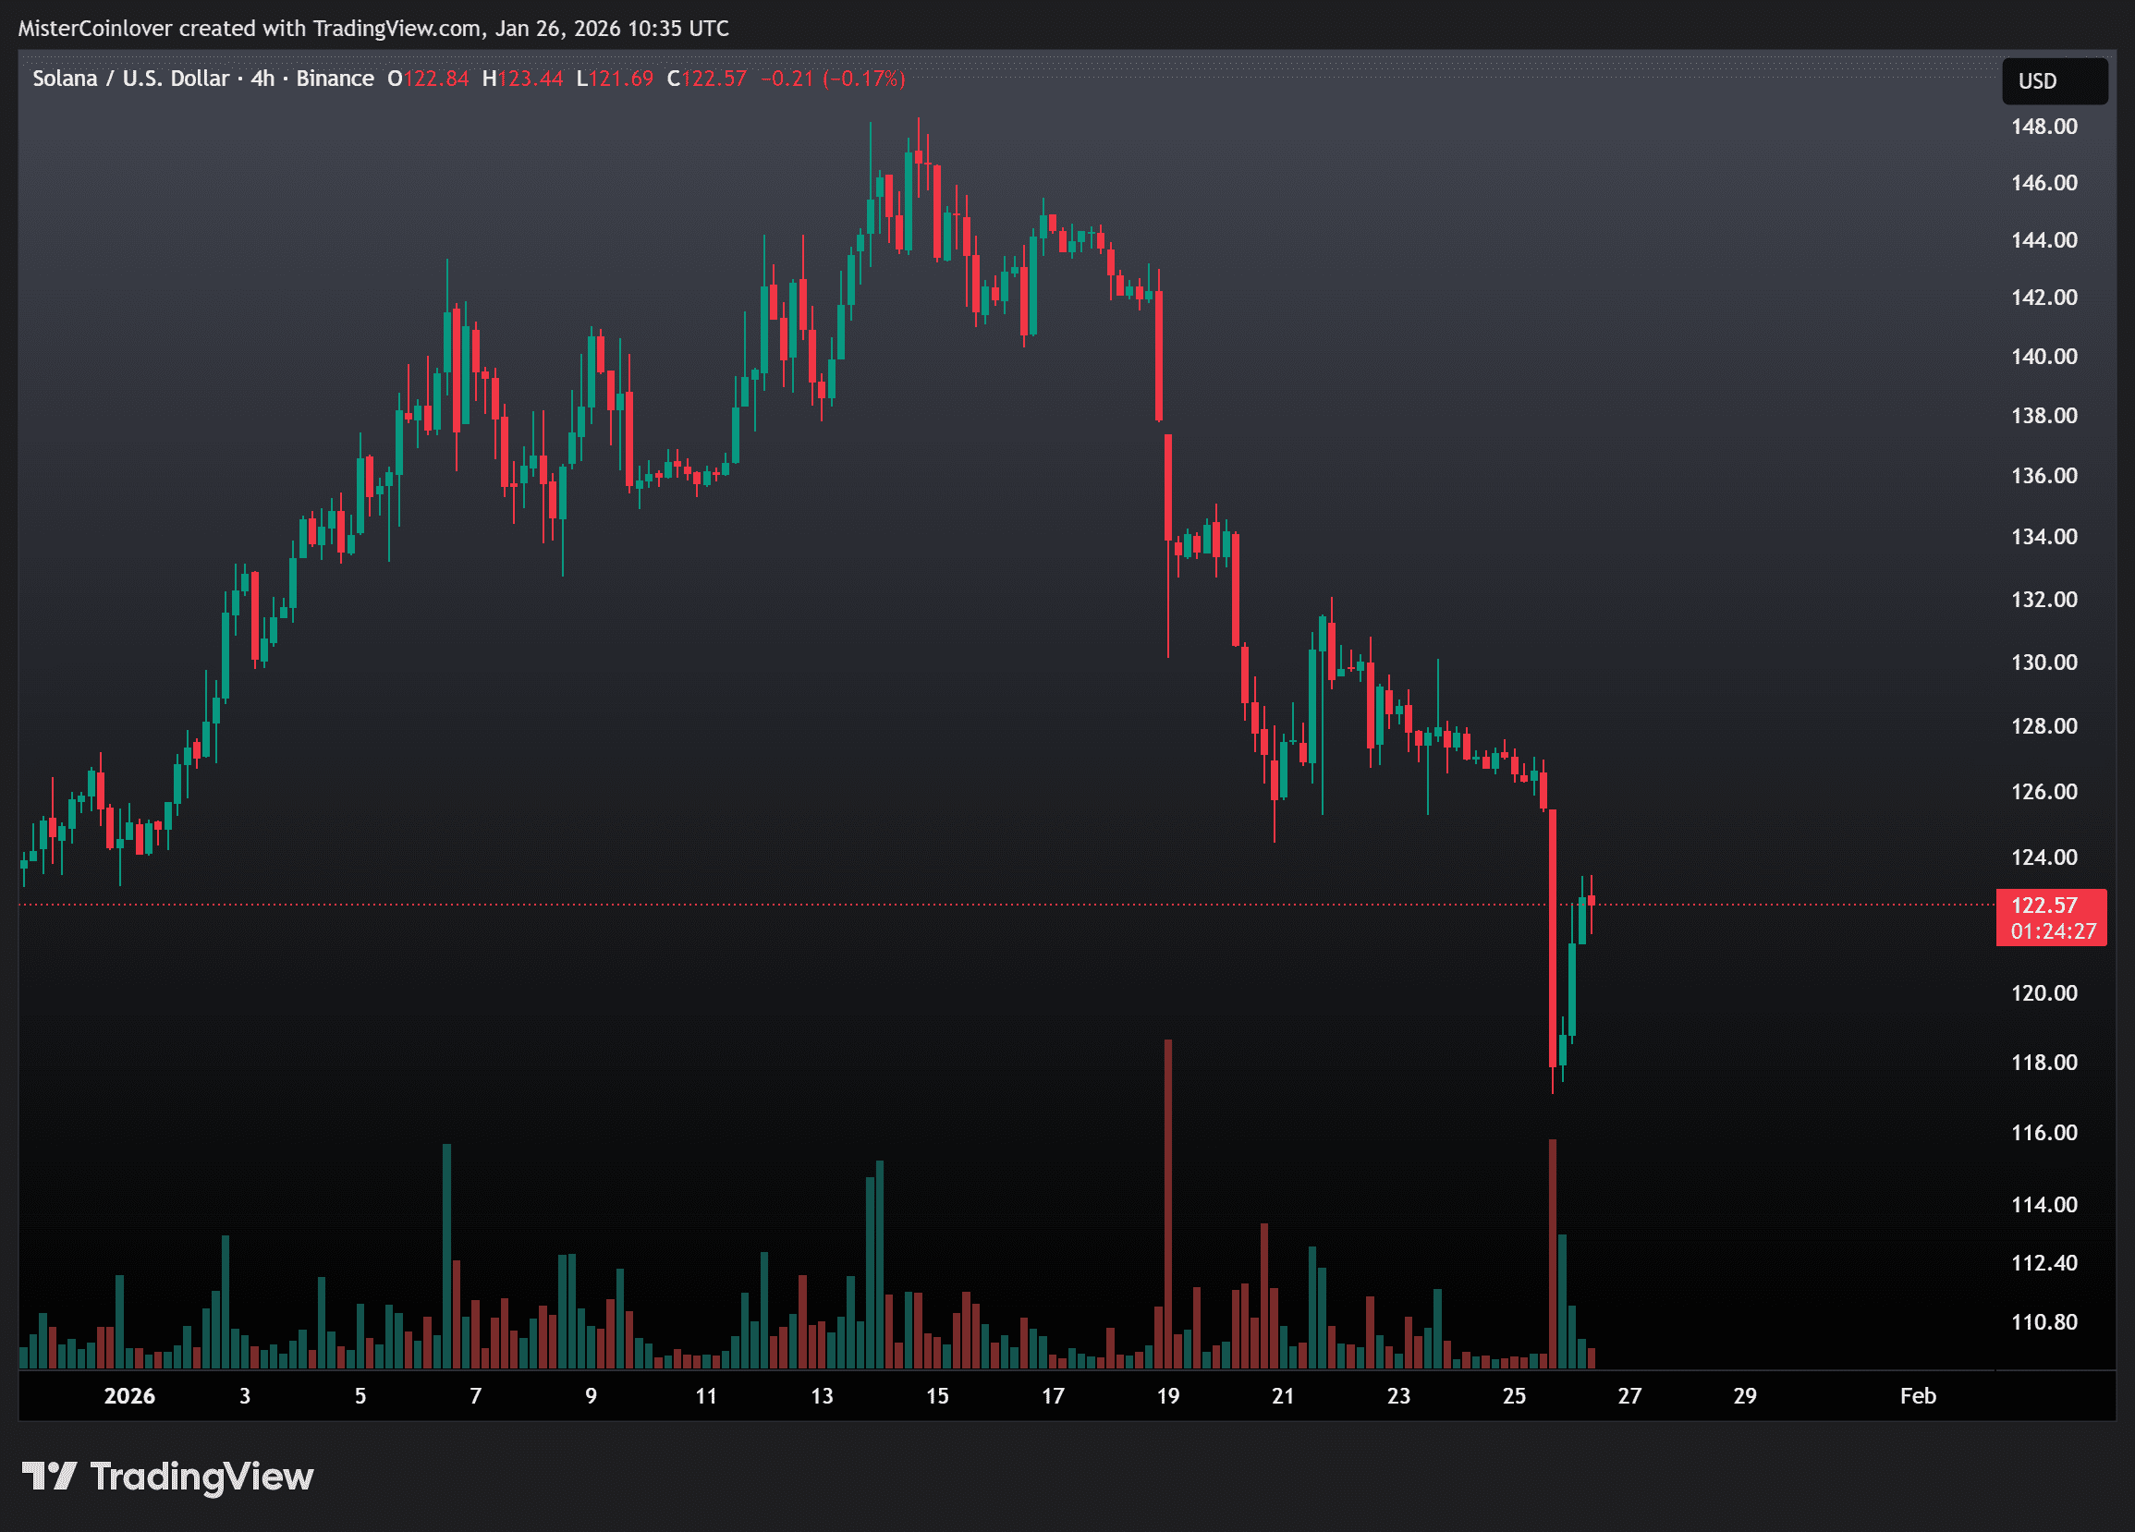This screenshot has width=2135, height=1532.
Task: Click the date label 25 on the time axis
Action: [1514, 1395]
